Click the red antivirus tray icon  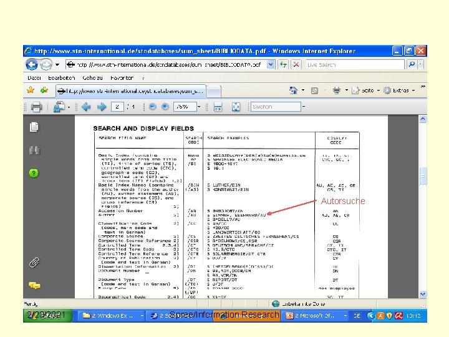399,316
